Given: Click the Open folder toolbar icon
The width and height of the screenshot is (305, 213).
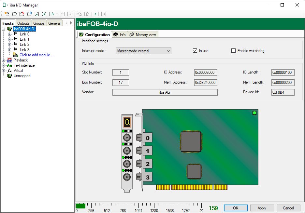Looking at the screenshot, I should point(14,14).
